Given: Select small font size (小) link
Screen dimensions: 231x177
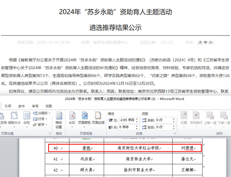Looking at the screenshot, I should (210, 42).
